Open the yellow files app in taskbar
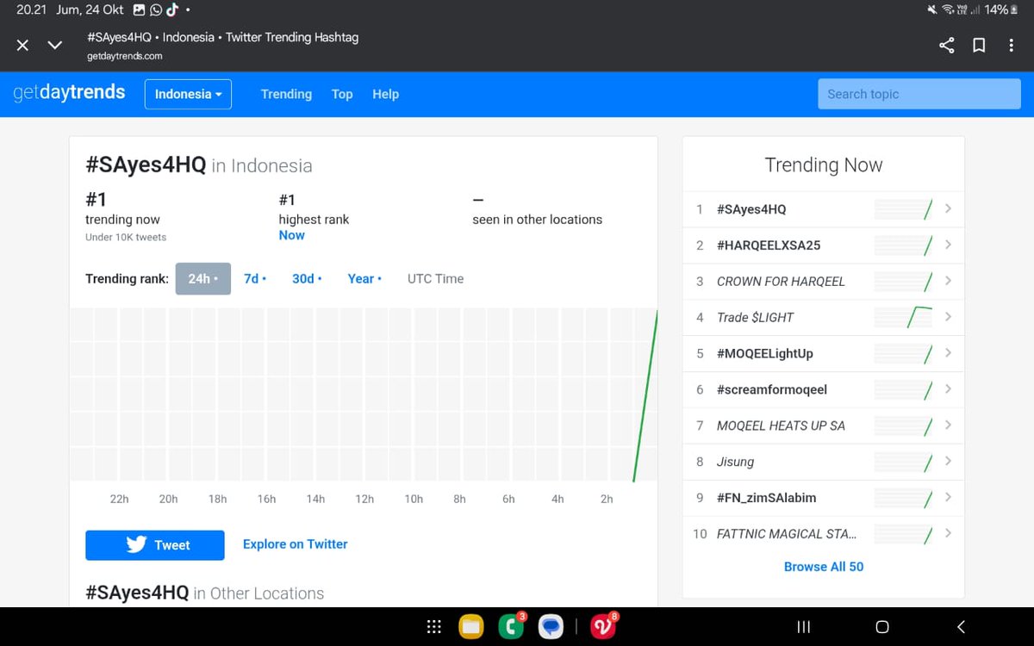The image size is (1034, 646). (x=471, y=627)
